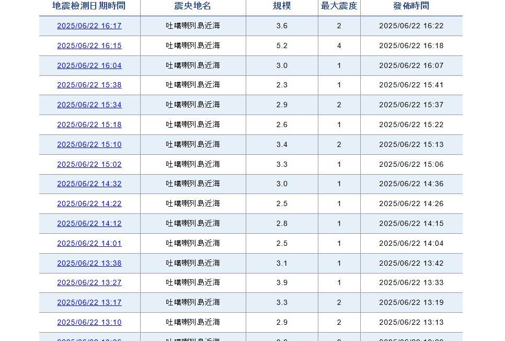Click the 最大震度 column header
505x341 pixels.
(x=339, y=6)
